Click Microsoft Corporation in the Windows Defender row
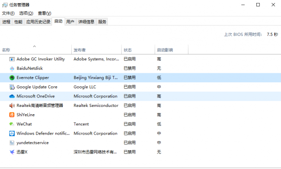The height and width of the screenshot is (169, 281). click(96, 134)
